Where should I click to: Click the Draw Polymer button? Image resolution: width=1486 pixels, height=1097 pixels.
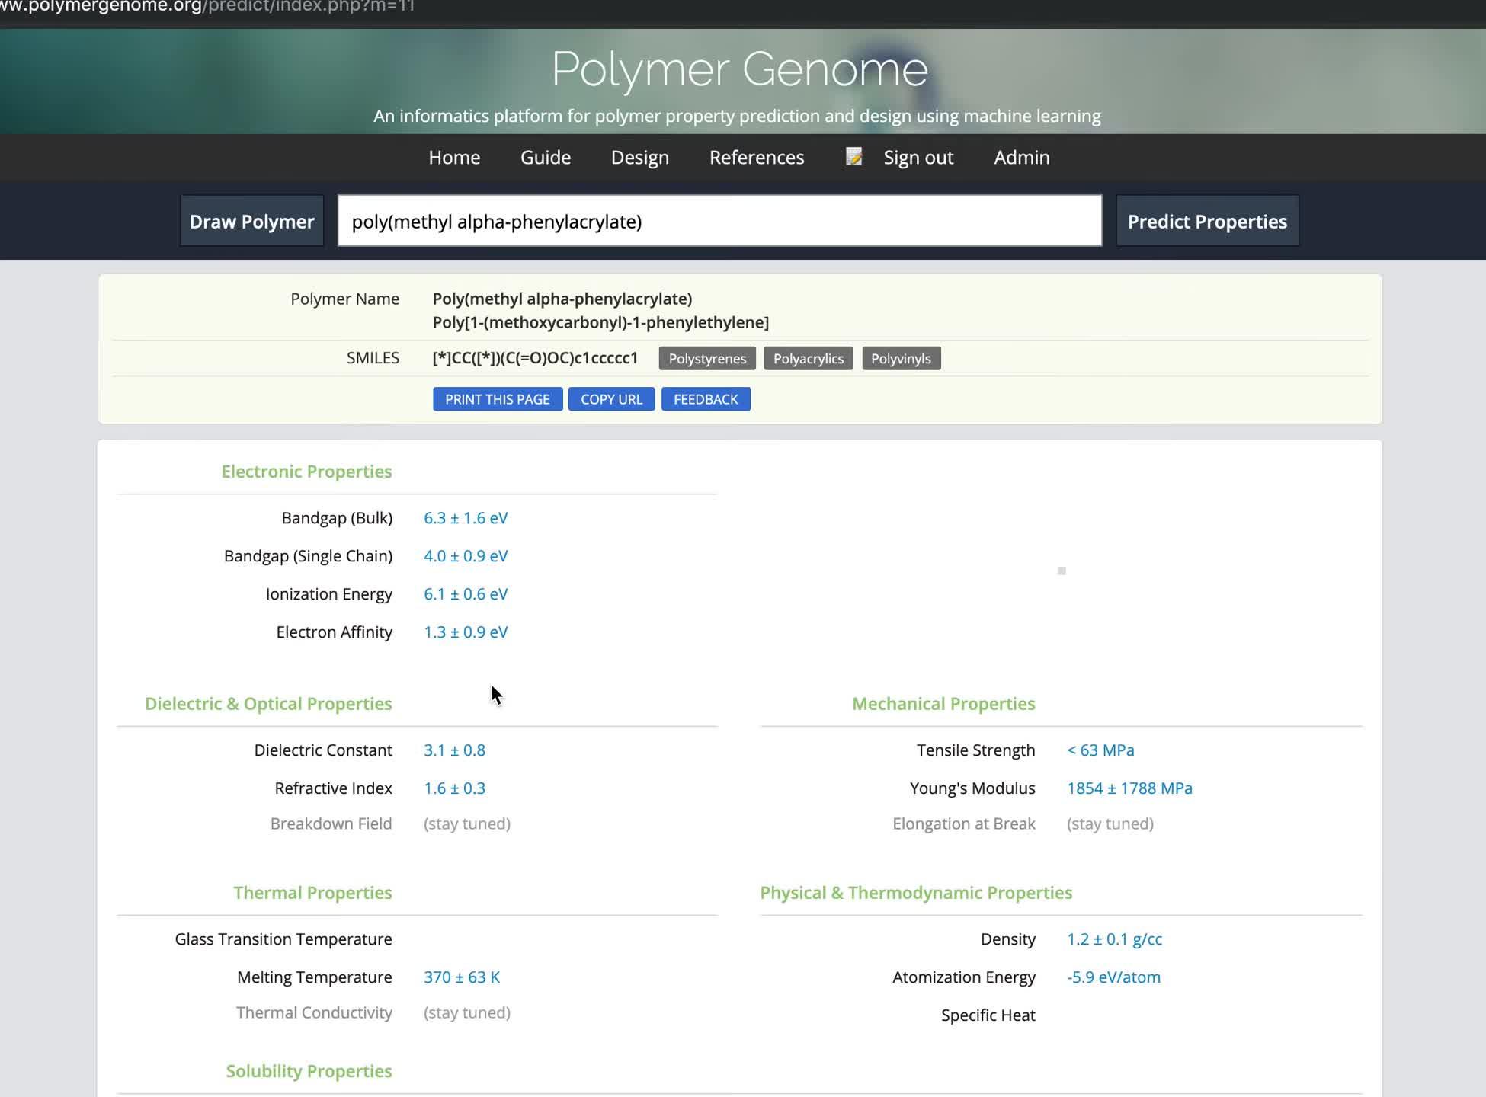(x=251, y=221)
